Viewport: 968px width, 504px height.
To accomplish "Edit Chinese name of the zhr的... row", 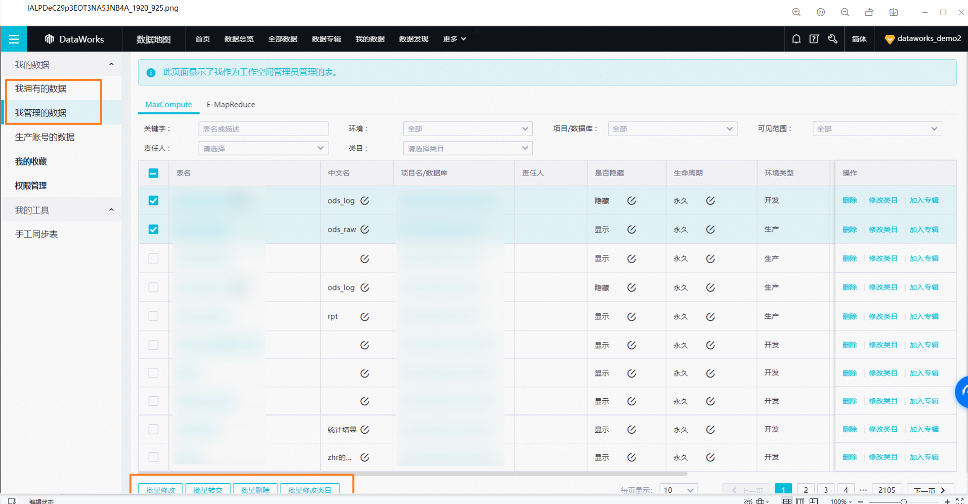I will point(365,457).
